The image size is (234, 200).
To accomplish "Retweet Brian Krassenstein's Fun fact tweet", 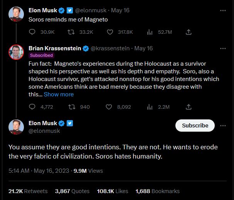I will [x=71, y=107].
